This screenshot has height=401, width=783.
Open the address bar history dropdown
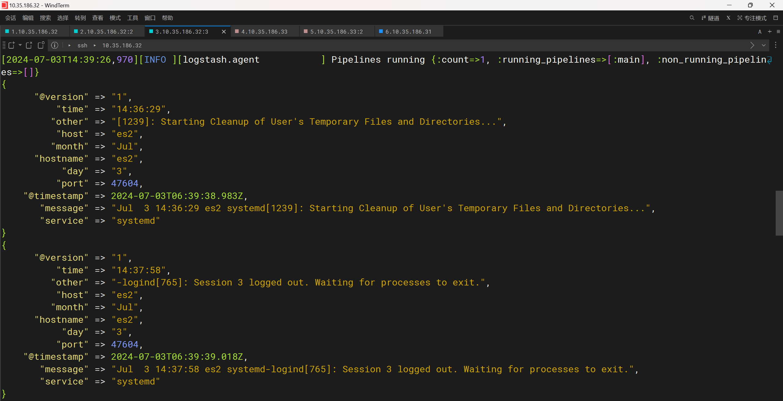pyautogui.click(x=764, y=45)
